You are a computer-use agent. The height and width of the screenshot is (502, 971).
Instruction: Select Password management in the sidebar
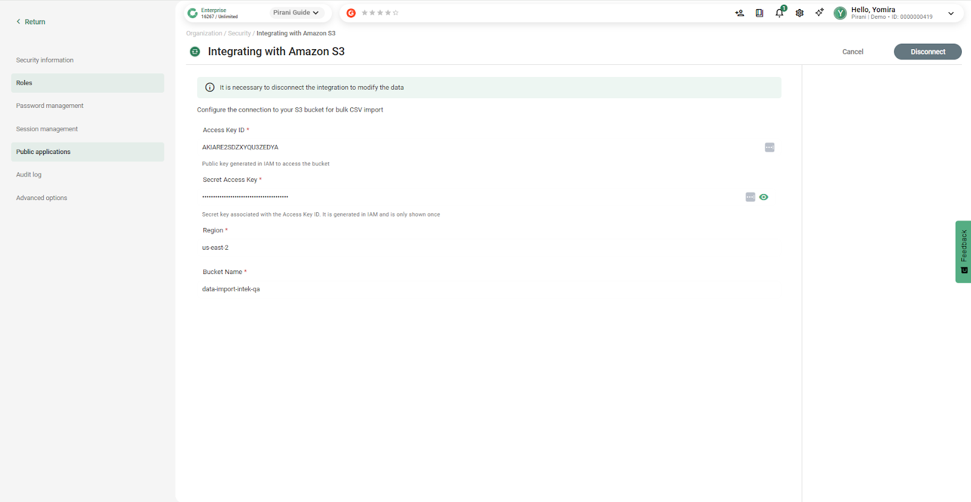[x=50, y=106]
